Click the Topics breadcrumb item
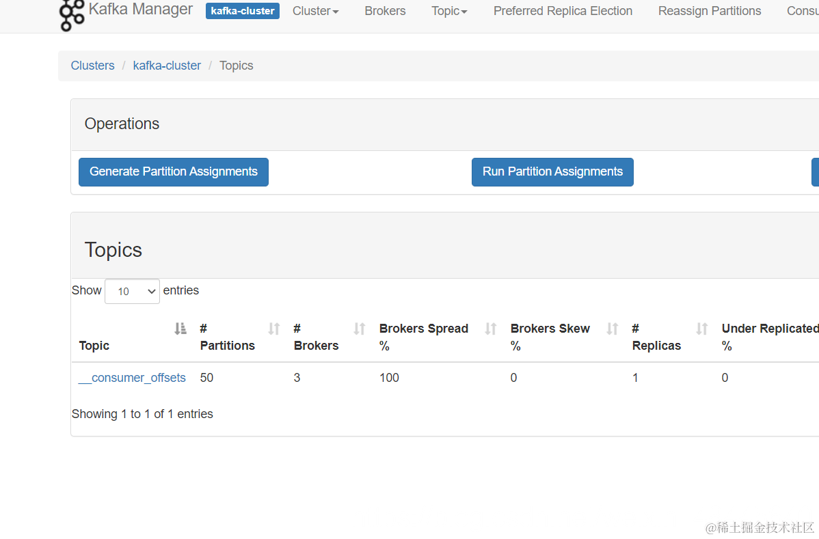 tap(236, 66)
